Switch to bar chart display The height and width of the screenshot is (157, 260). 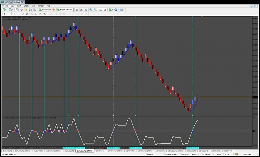click(x=77, y=10)
